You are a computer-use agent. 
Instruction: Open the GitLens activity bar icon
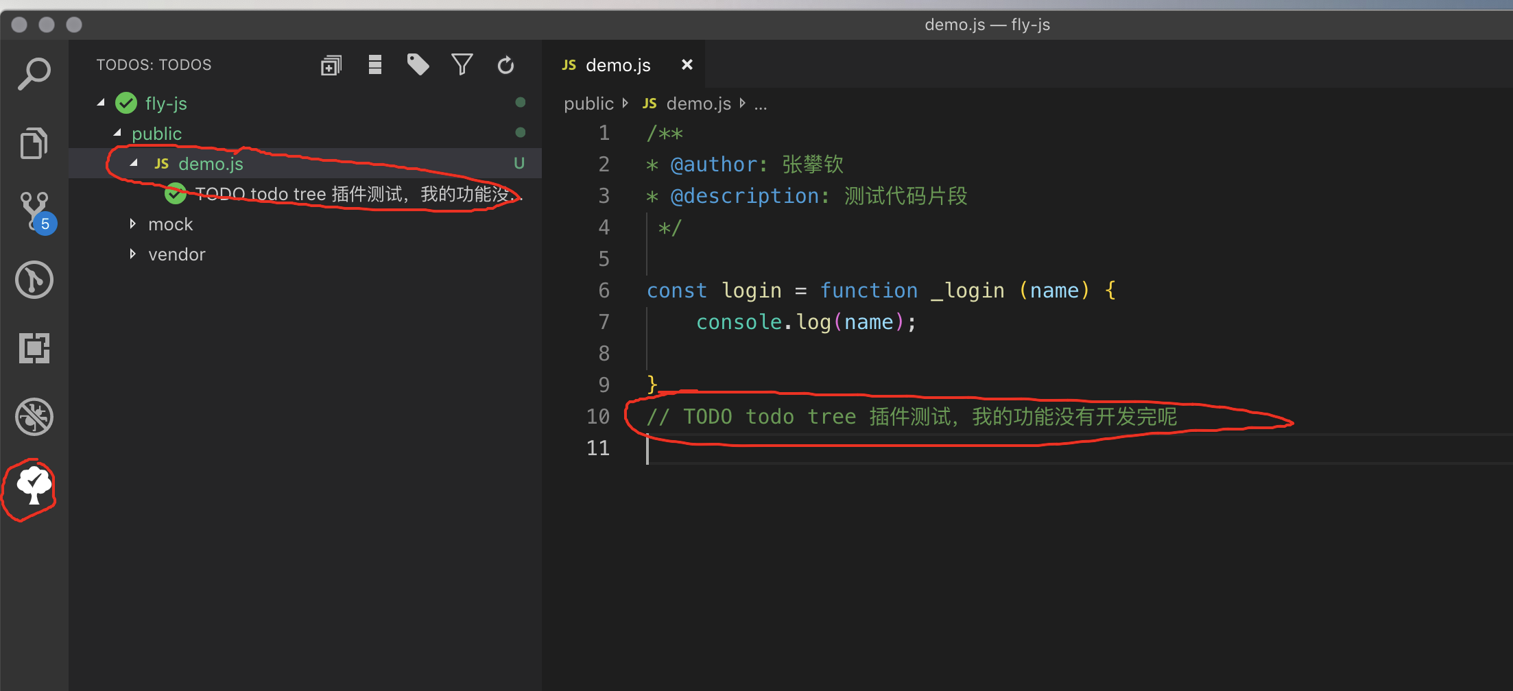pyautogui.click(x=34, y=280)
